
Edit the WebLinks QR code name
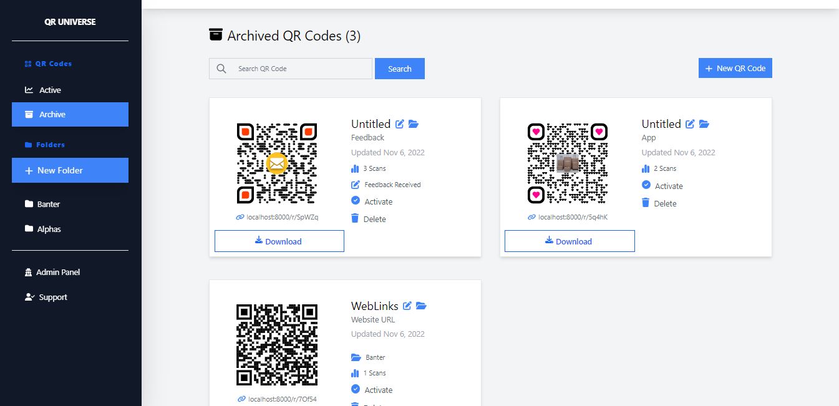pyautogui.click(x=407, y=306)
